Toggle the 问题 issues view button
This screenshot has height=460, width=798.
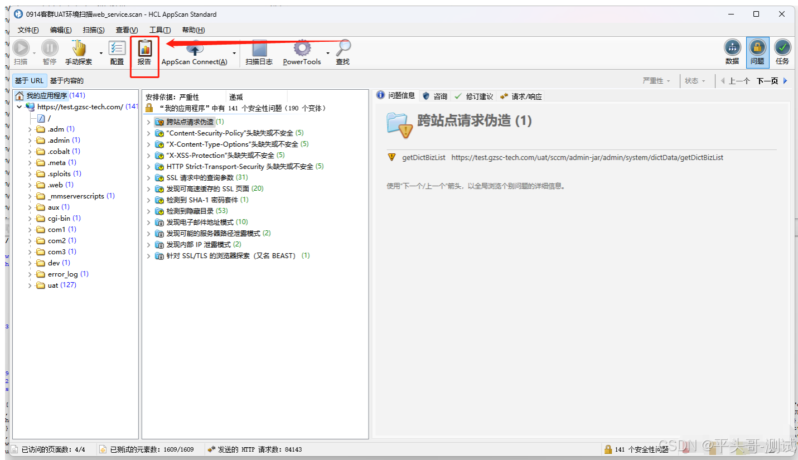point(757,52)
